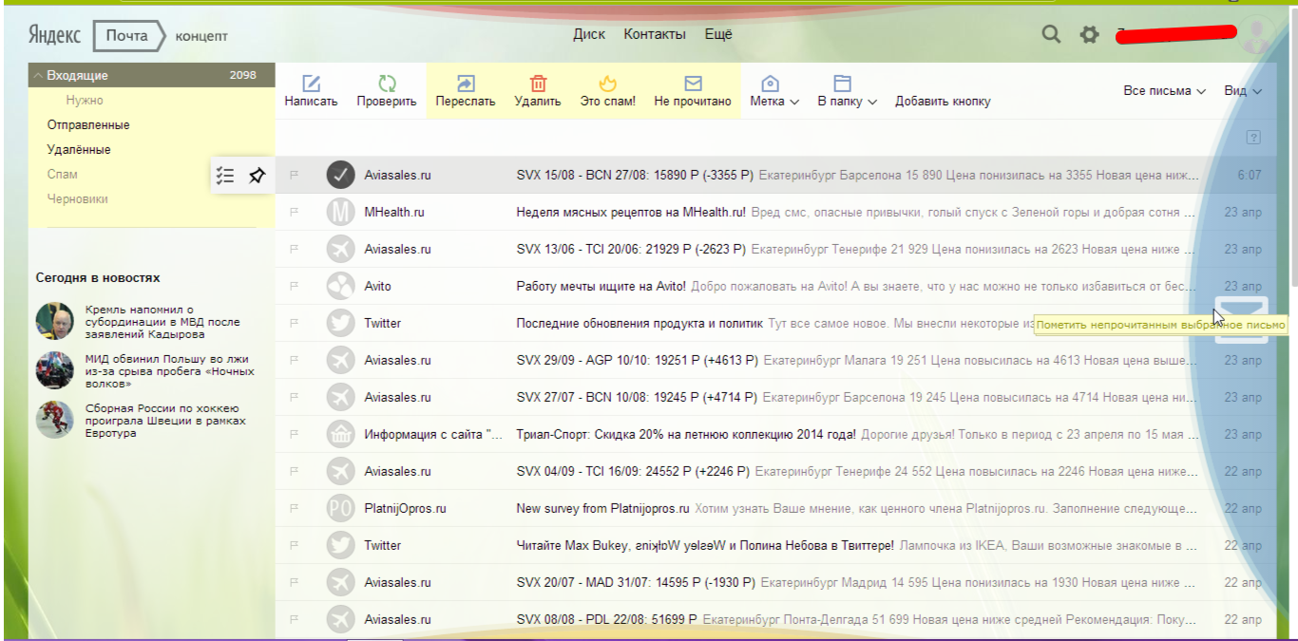Open the search magnifier icon

[x=1051, y=35]
